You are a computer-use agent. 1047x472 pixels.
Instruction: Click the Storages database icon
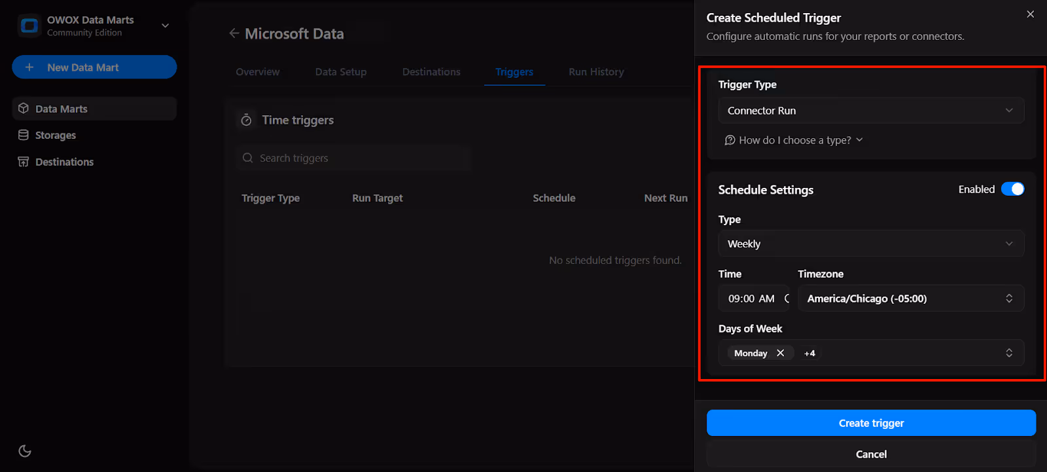click(x=24, y=135)
